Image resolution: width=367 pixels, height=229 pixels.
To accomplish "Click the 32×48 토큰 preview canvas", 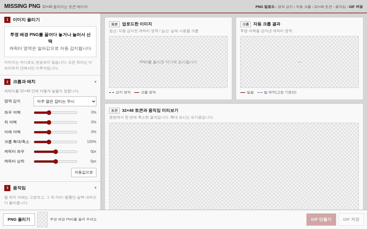I will 234,166.
